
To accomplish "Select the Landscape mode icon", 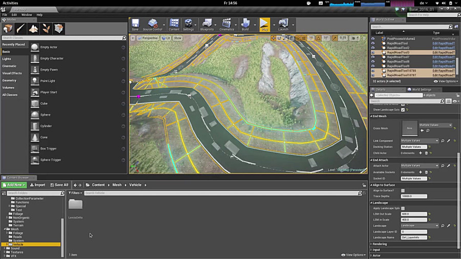I will pos(33,29).
